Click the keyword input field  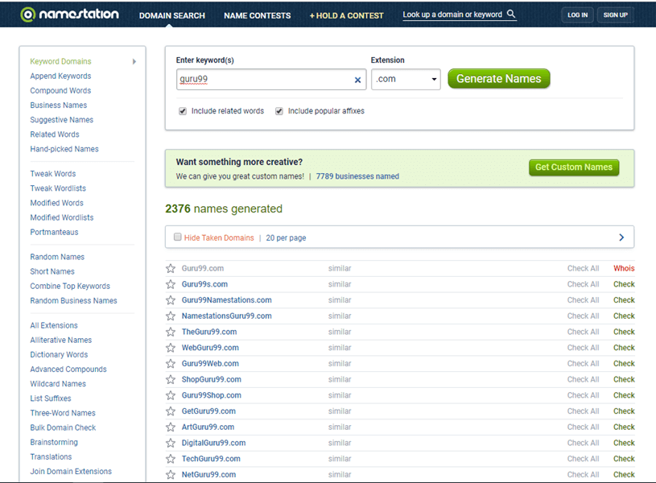click(263, 80)
